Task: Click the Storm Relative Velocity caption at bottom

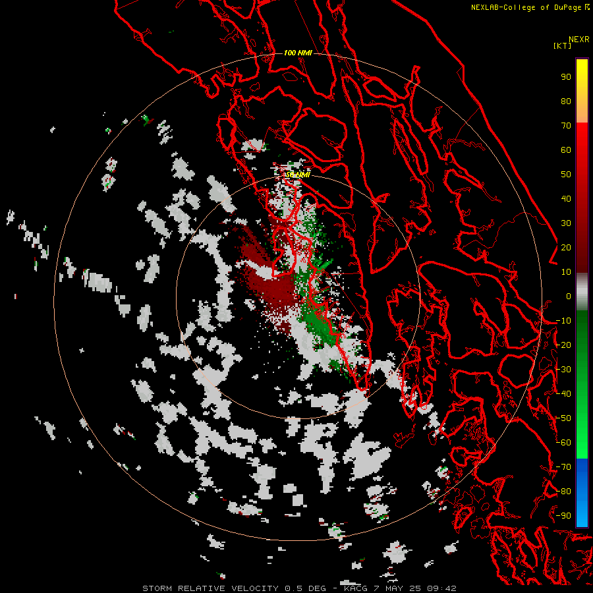Action: (x=299, y=588)
